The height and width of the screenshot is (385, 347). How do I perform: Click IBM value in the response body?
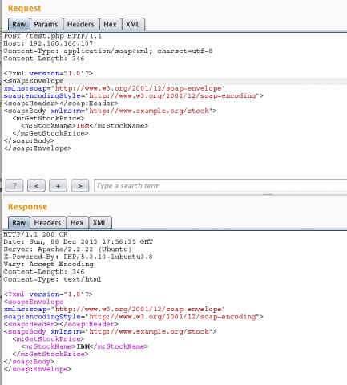(x=83, y=346)
